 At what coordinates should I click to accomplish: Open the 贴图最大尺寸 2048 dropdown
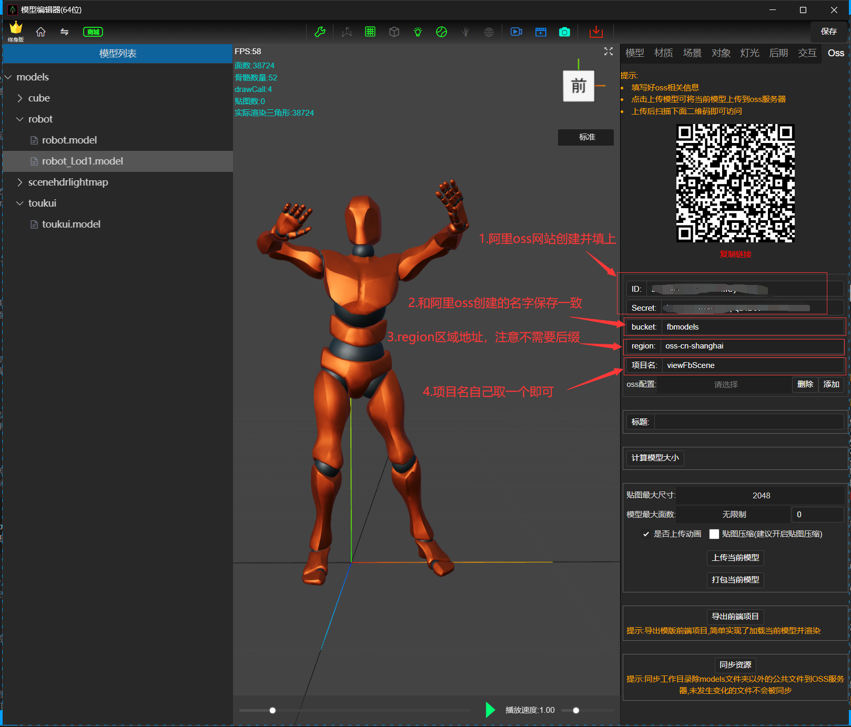(761, 496)
